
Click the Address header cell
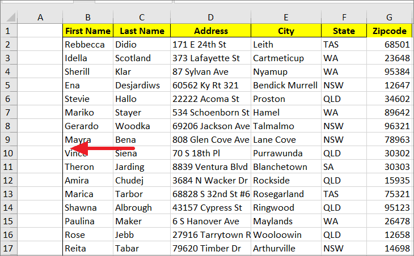[x=211, y=31]
